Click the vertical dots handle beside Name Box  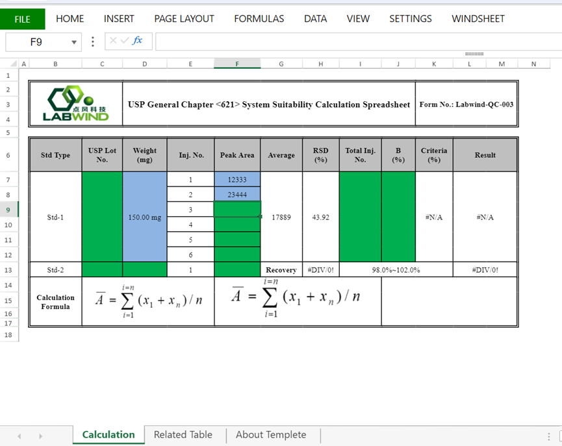93,42
